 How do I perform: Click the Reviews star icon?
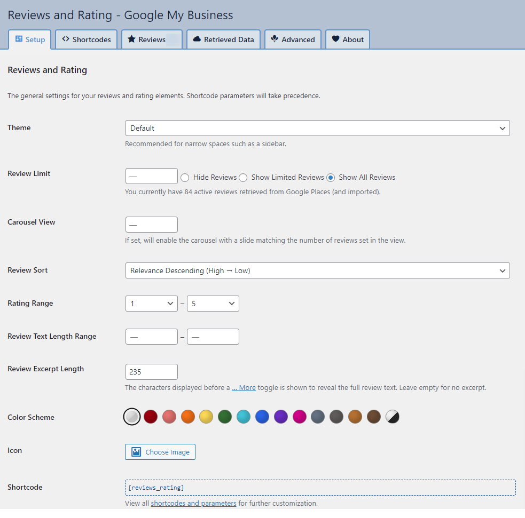[x=131, y=39]
